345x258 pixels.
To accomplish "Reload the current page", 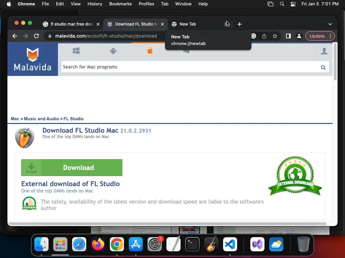I will point(36,36).
